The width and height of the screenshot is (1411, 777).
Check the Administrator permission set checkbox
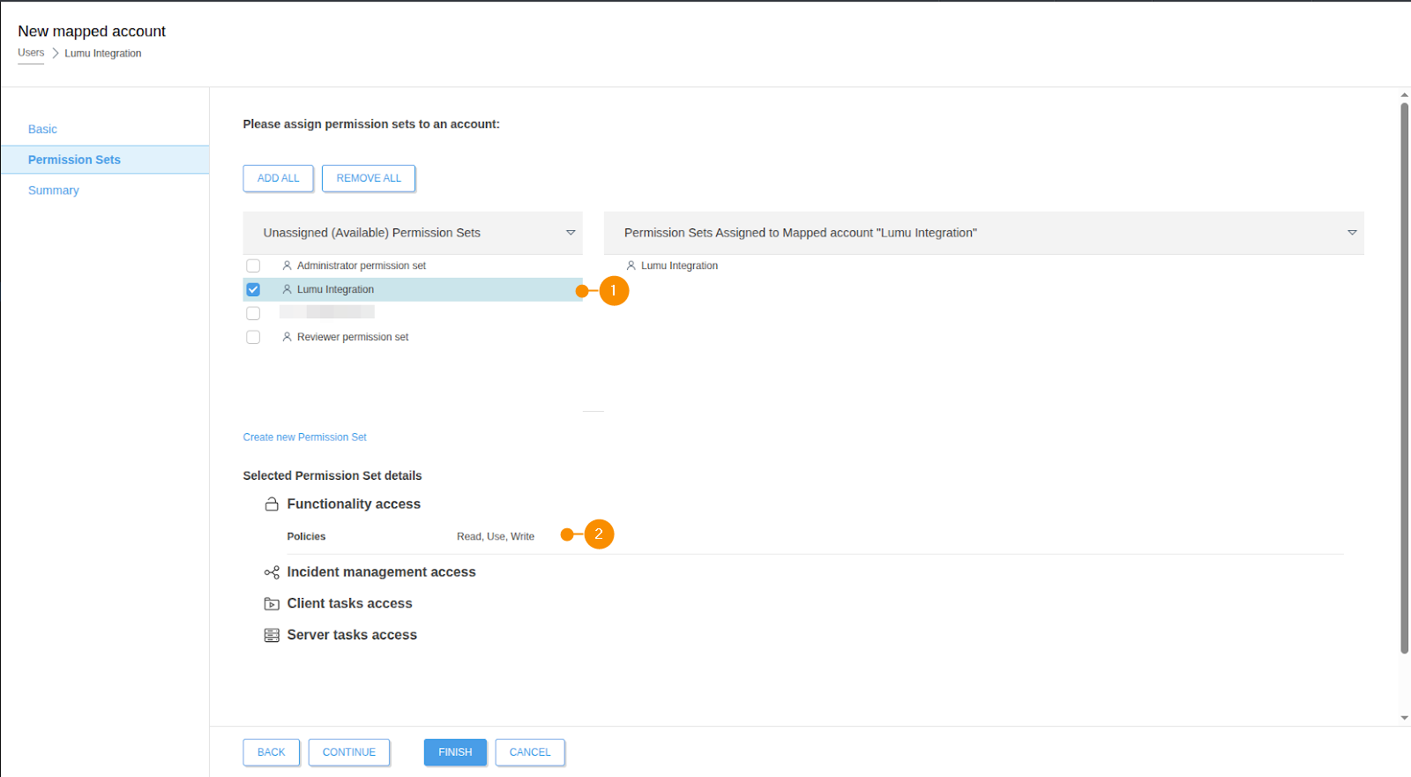pos(253,265)
